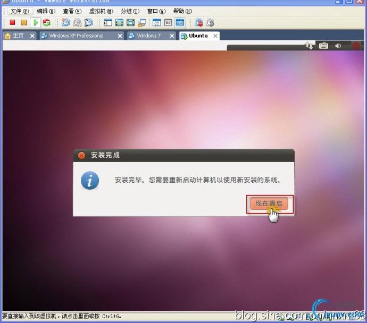Reset the virtual machine with the red-green arrows icon
This screenshot has width=367, height=323.
[47, 22]
